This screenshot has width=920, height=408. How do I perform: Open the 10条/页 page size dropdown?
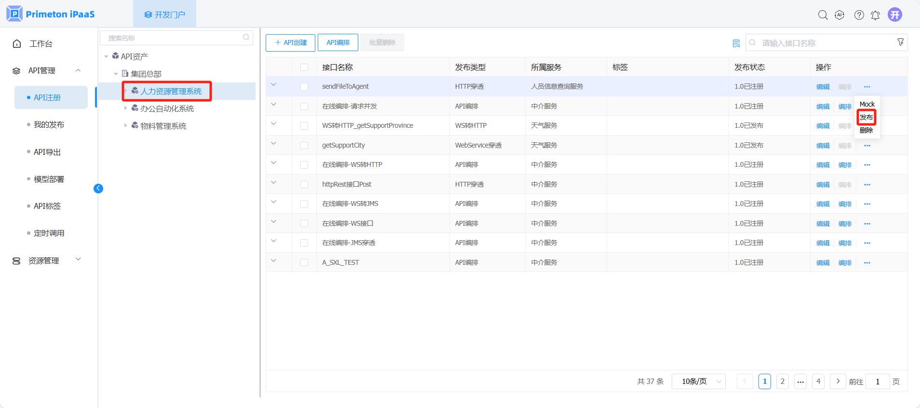(x=698, y=381)
